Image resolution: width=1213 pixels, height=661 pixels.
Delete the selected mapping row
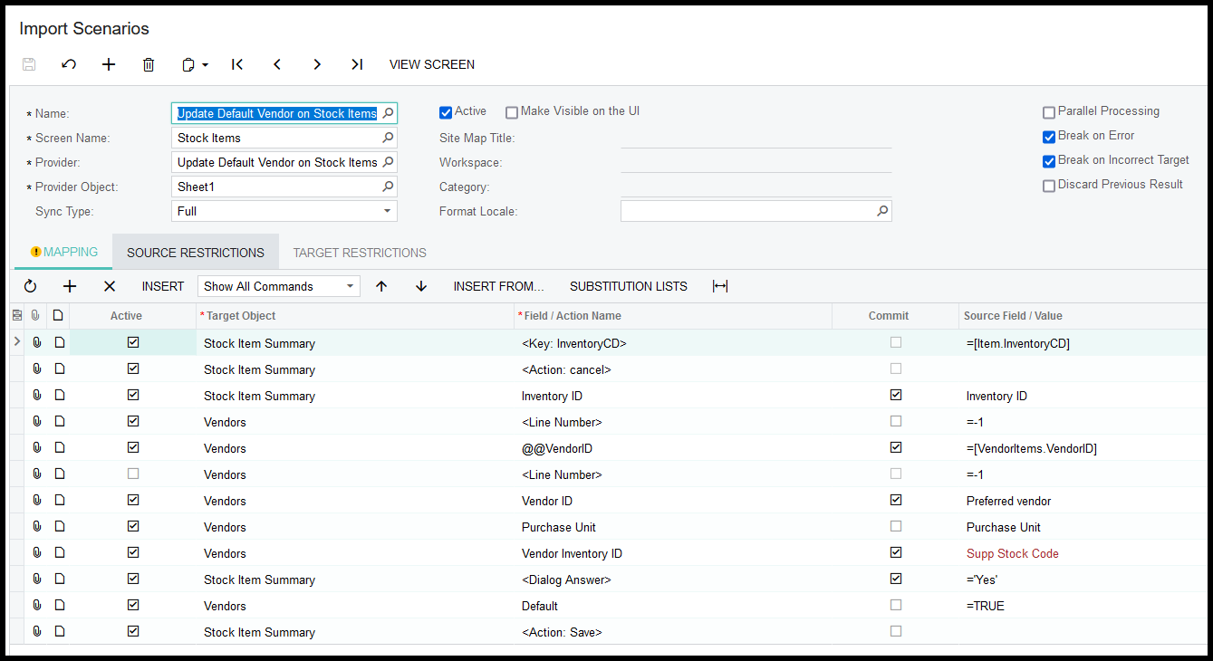[110, 286]
